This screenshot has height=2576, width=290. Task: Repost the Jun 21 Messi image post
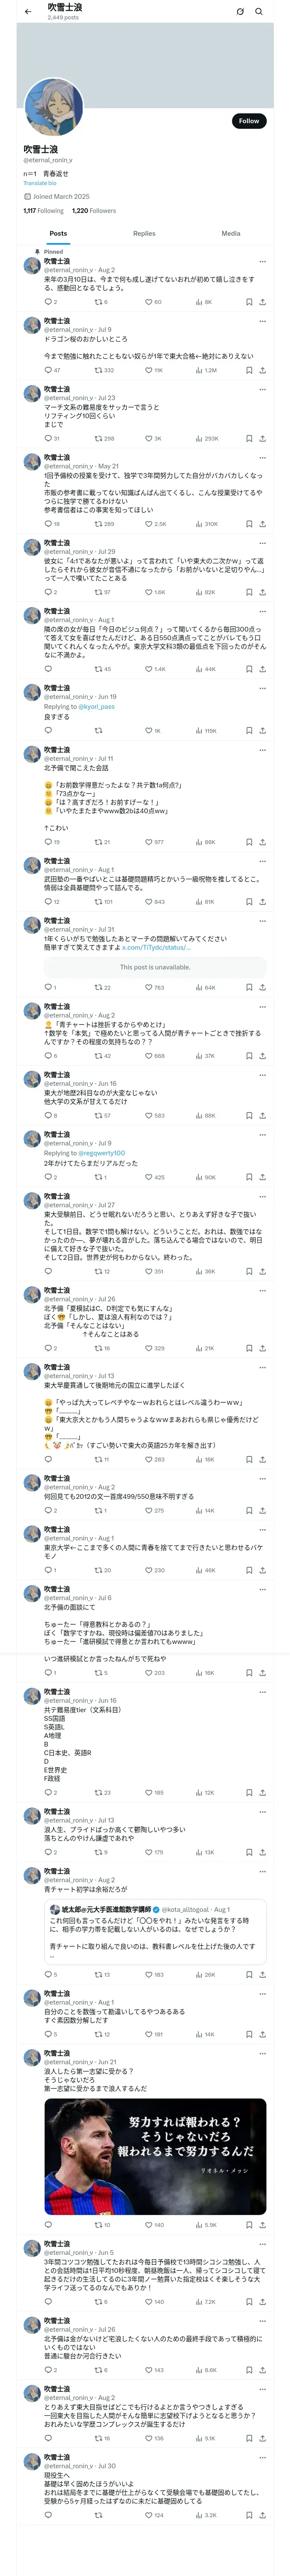[x=98, y=2225]
